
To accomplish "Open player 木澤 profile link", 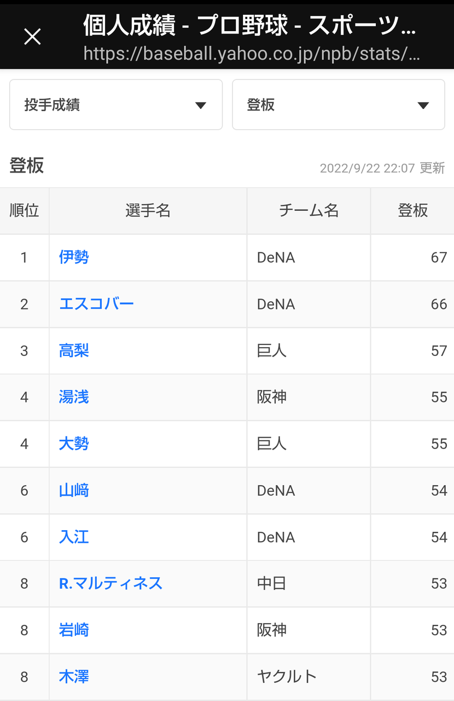I will pos(74,677).
